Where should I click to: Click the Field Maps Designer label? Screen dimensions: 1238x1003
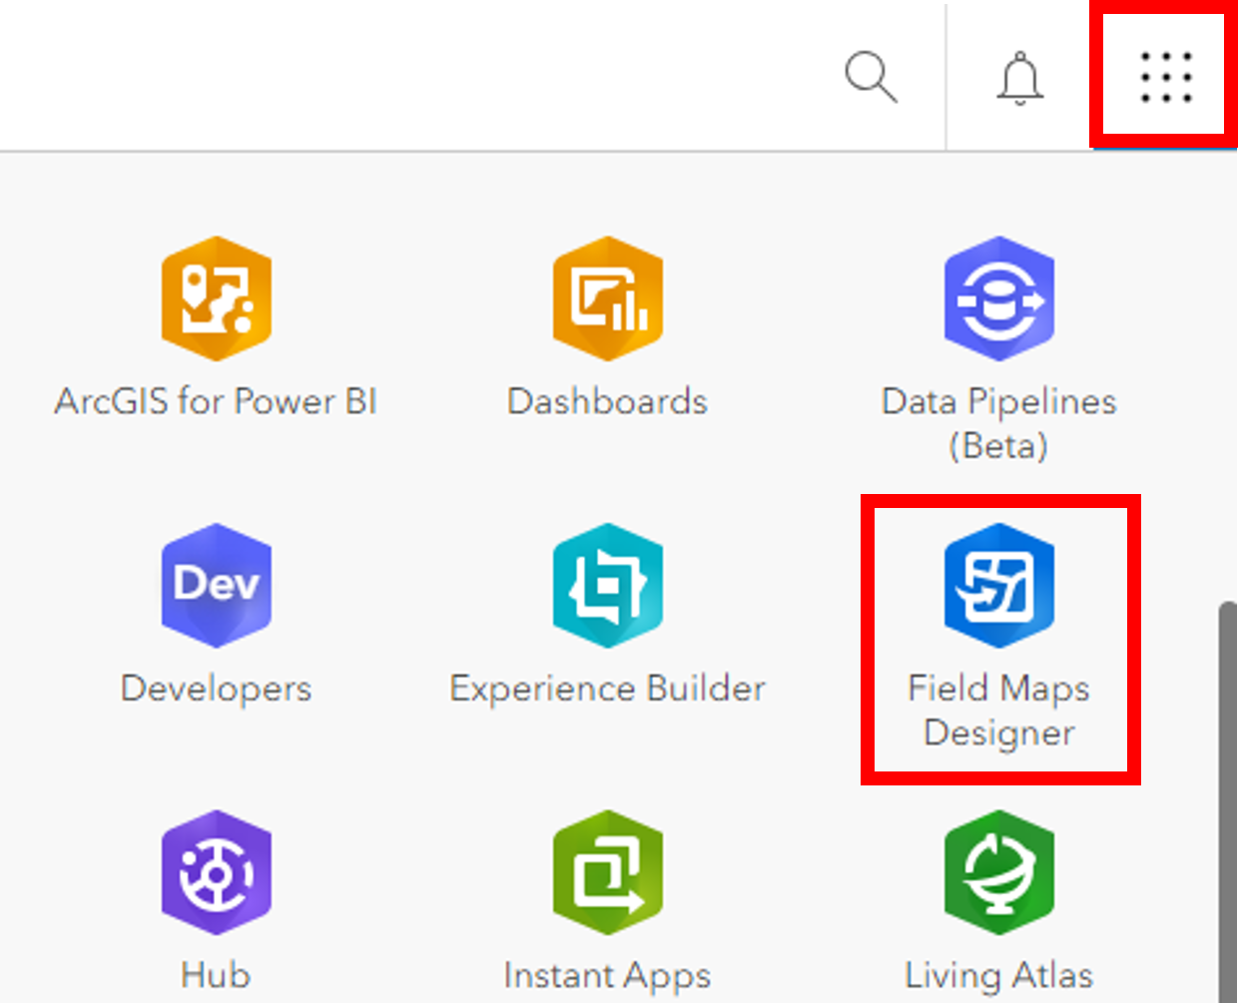[x=998, y=711]
